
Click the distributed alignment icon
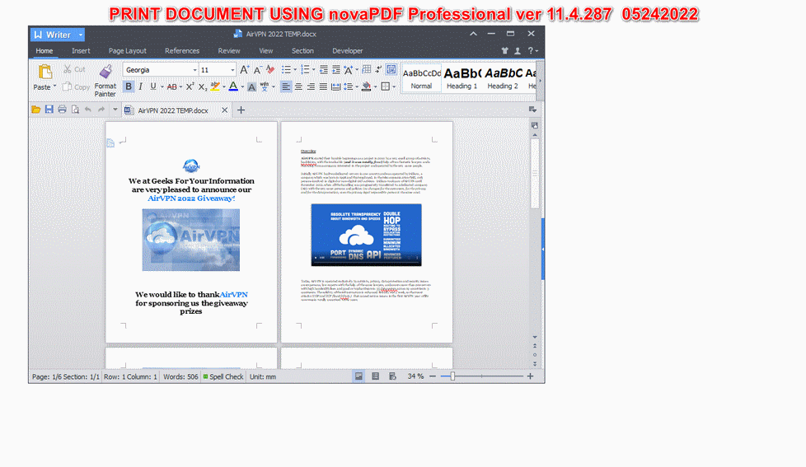[x=335, y=86]
